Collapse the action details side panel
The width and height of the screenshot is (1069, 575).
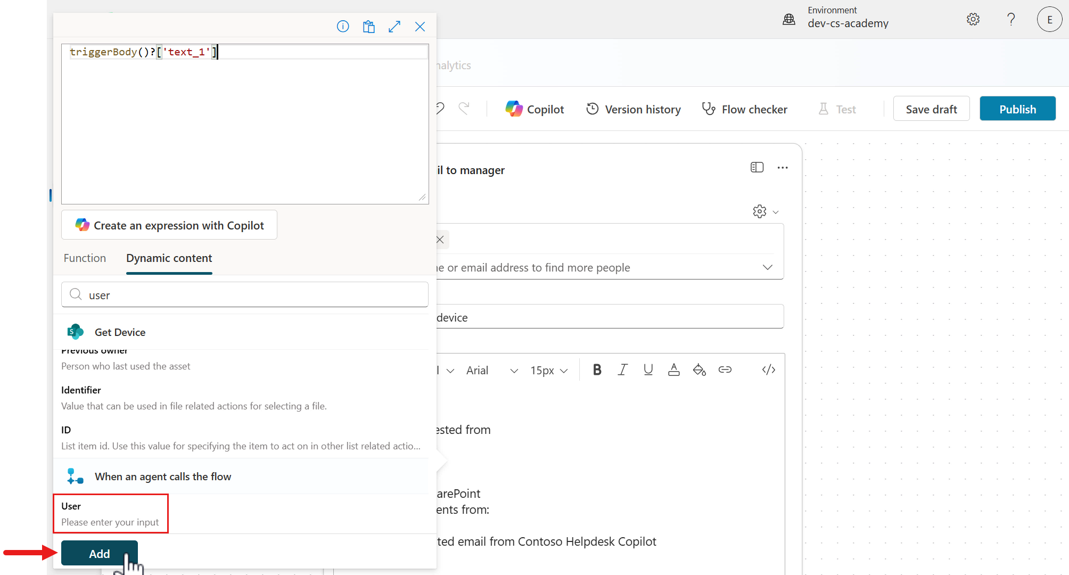tap(756, 167)
